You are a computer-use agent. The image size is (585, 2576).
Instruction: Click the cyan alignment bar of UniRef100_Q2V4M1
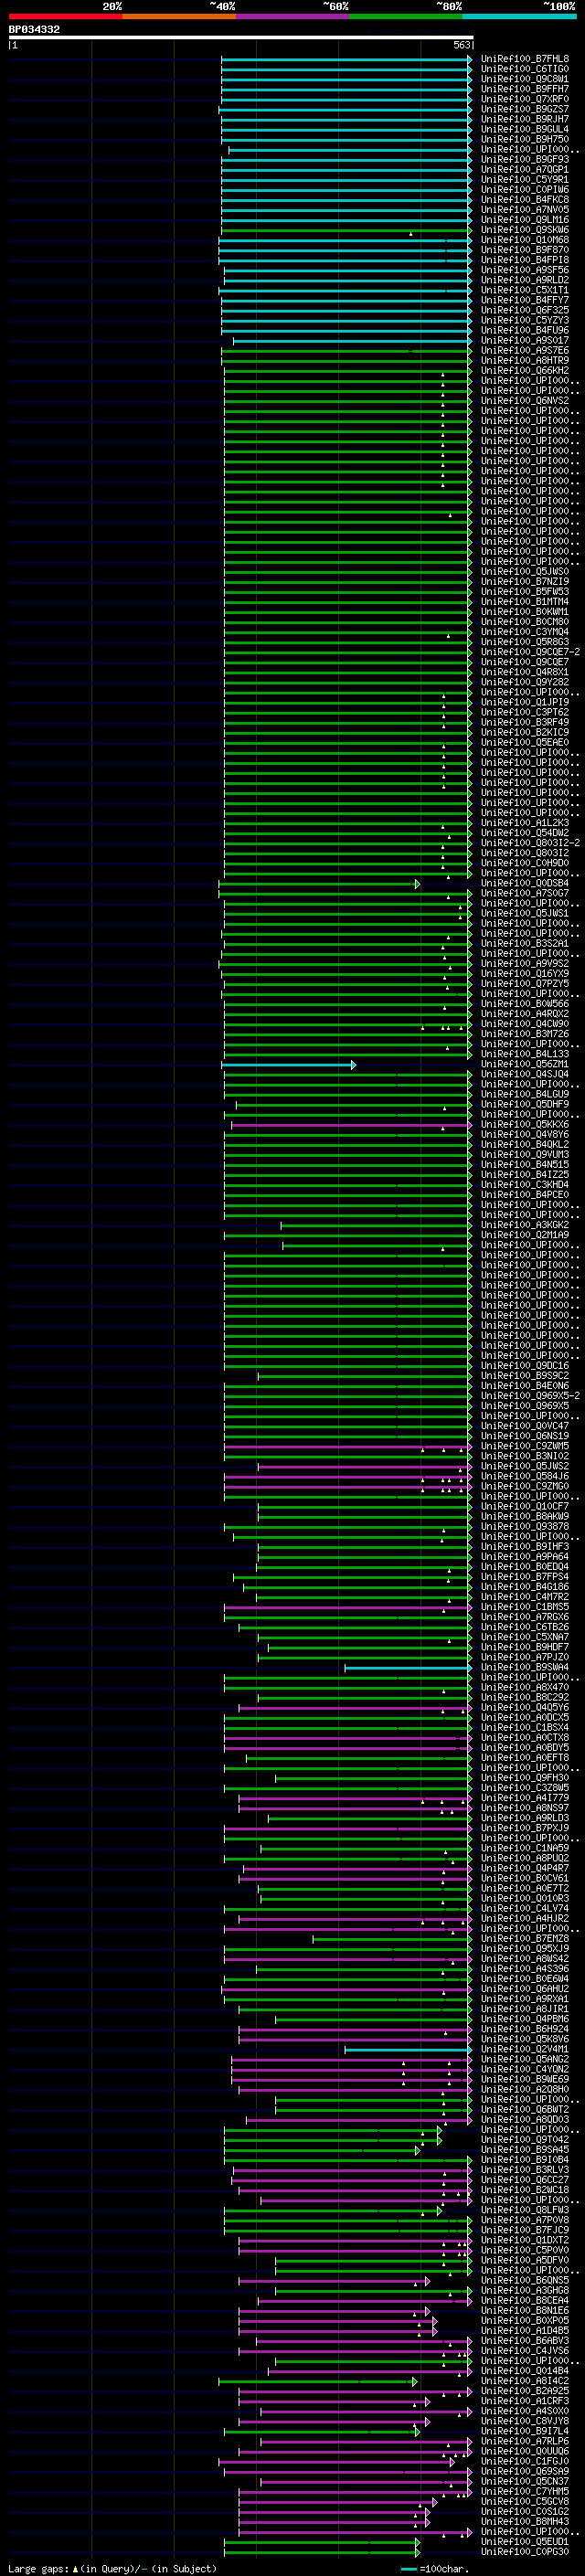408,2050
